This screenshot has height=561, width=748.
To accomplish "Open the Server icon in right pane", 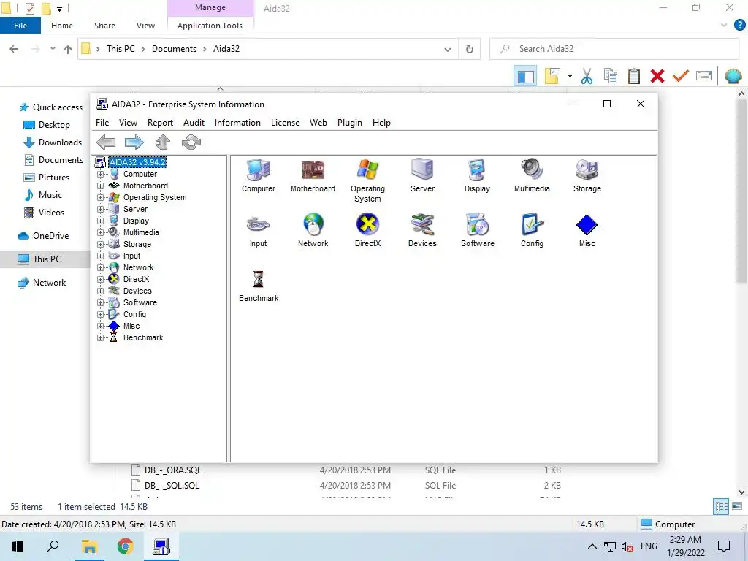I will click(x=422, y=175).
